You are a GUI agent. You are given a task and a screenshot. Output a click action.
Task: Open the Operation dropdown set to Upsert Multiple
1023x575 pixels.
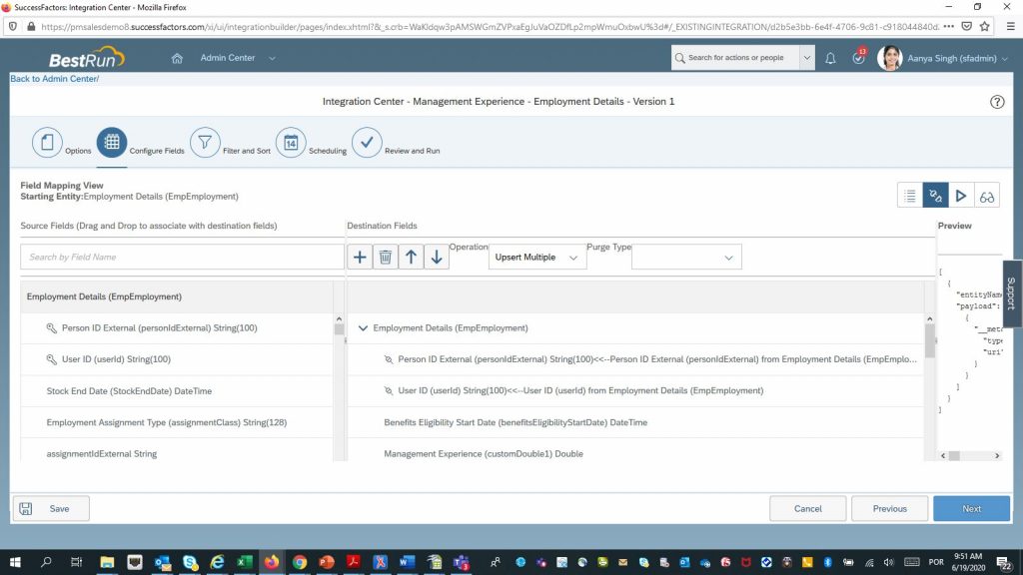536,258
